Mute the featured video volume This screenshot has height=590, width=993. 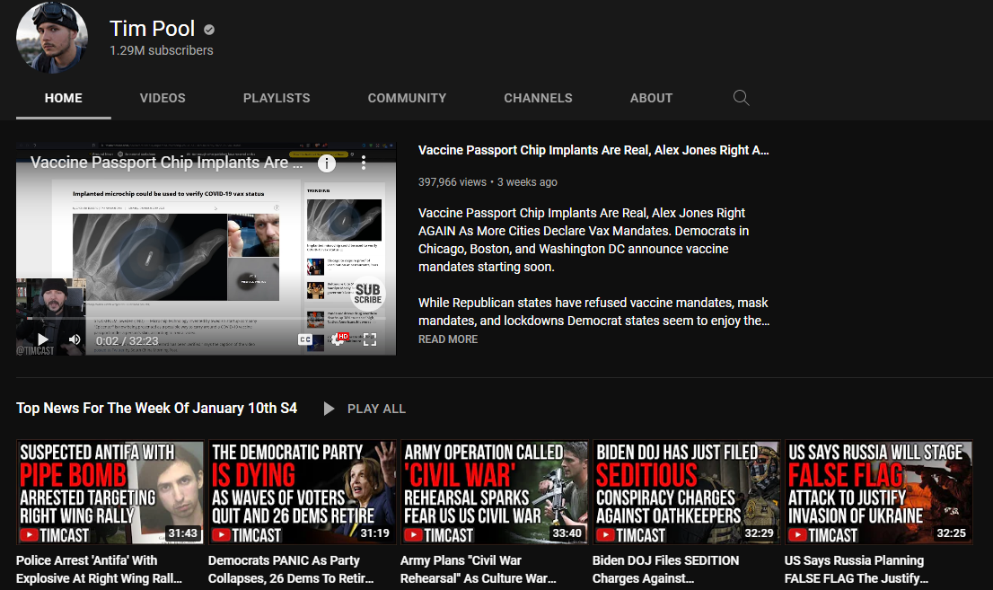tap(75, 339)
